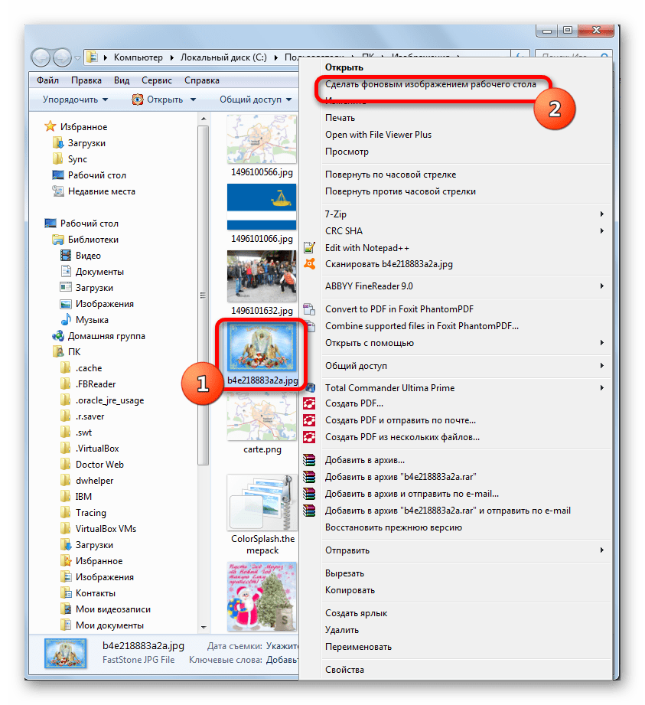Click the Avast scan icon beside Сканировать
This screenshot has width=645, height=705.
pos(309,264)
